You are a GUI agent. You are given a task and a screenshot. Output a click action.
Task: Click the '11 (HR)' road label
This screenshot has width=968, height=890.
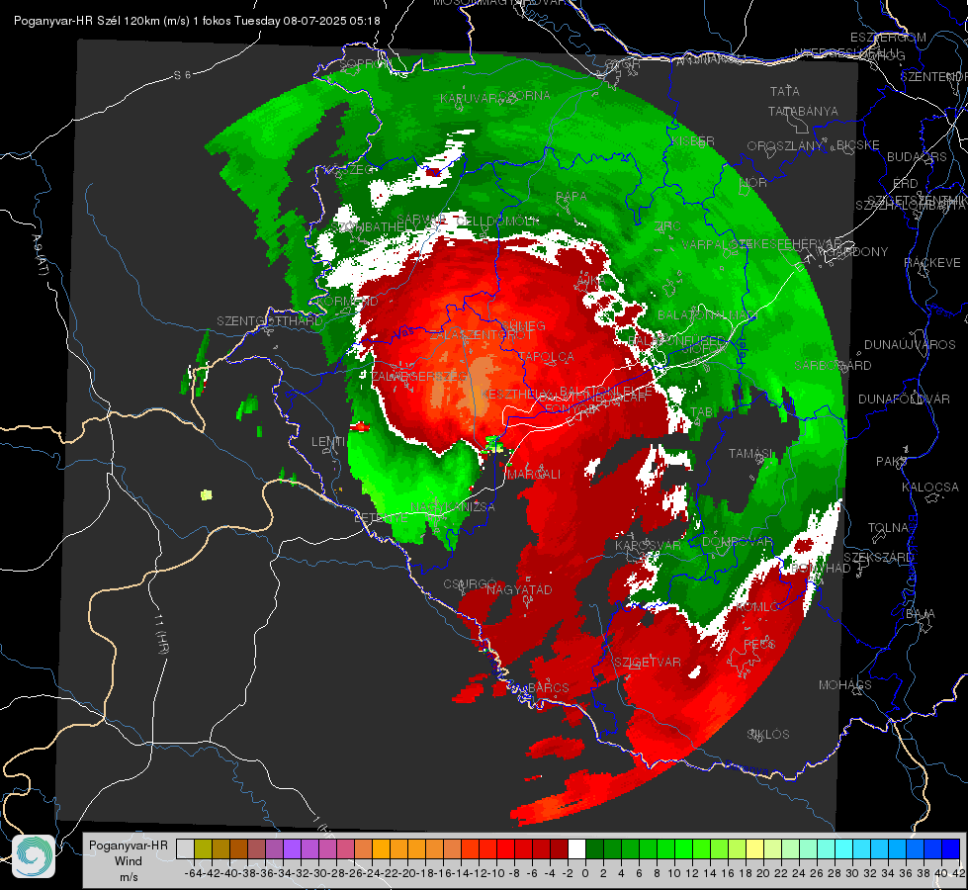(160, 634)
